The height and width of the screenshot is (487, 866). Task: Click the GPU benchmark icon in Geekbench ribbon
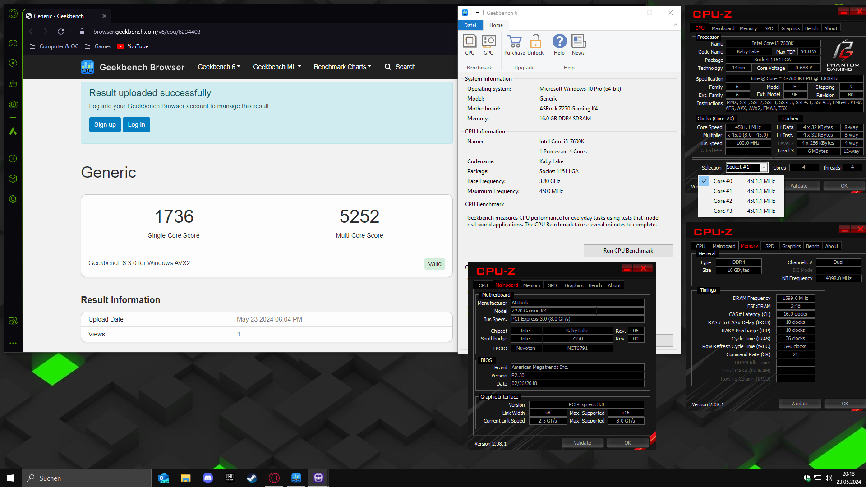click(x=488, y=45)
